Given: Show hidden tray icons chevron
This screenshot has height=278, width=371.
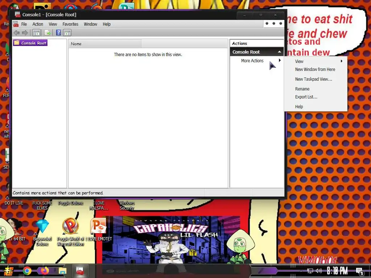Looking at the screenshot, I should coord(301,271).
